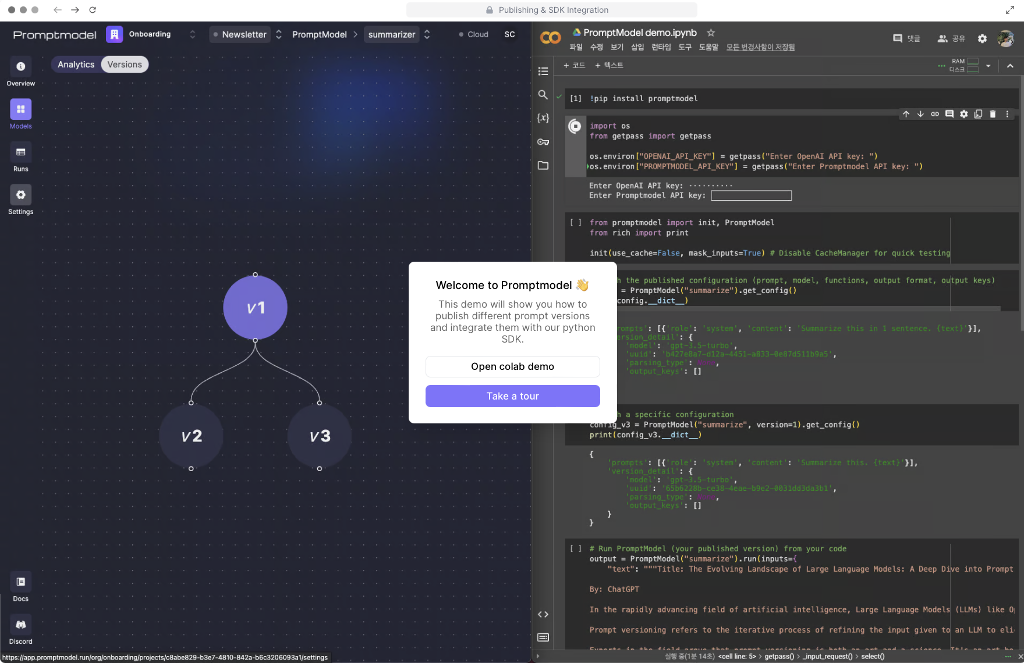Star the PromptModel demo notebook
Viewport: 1024px width, 663px height.
point(711,33)
